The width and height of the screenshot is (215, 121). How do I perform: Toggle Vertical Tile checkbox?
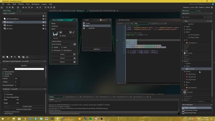pos(3,74)
